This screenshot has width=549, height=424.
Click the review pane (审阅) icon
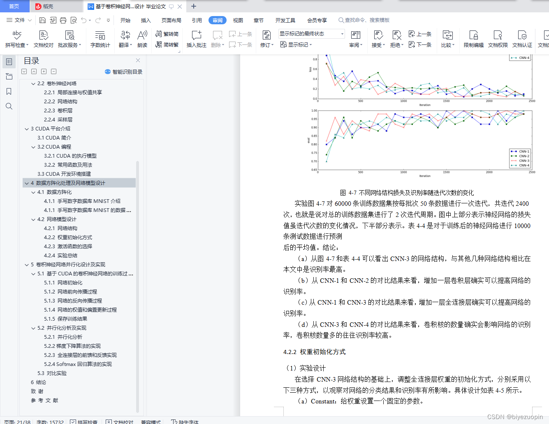[356, 39]
